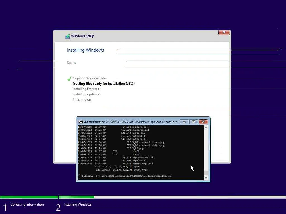286x214 pixels.
Task: Click 'Copying Windows files' status text
Action: point(90,78)
